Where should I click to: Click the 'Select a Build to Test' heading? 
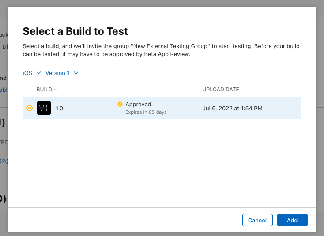(x=75, y=31)
